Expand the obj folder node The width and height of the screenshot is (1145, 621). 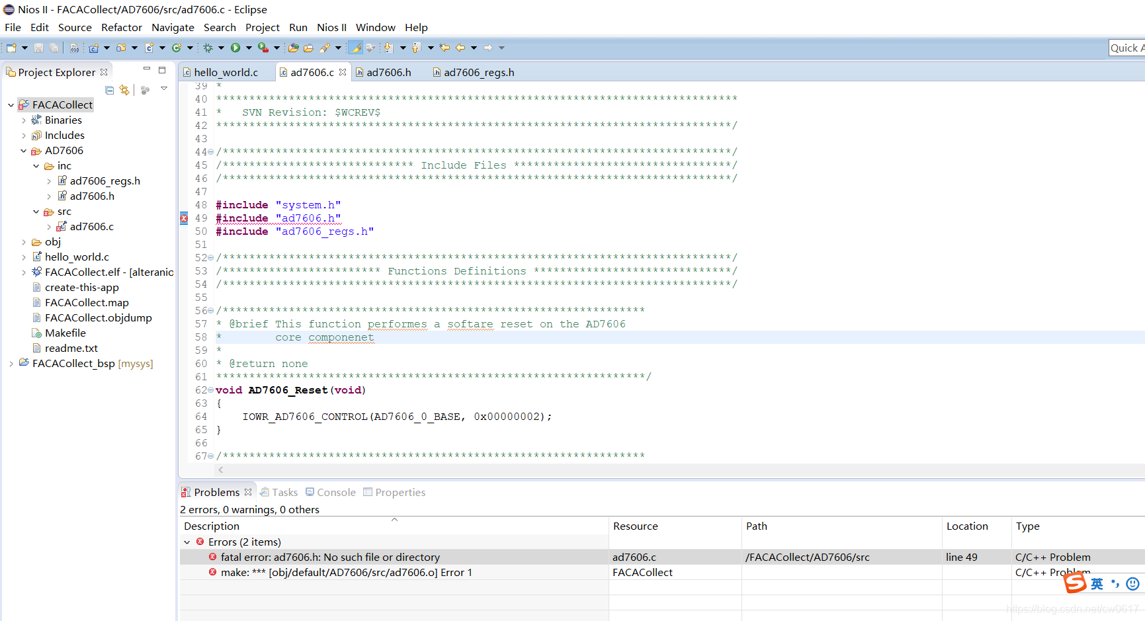point(24,242)
